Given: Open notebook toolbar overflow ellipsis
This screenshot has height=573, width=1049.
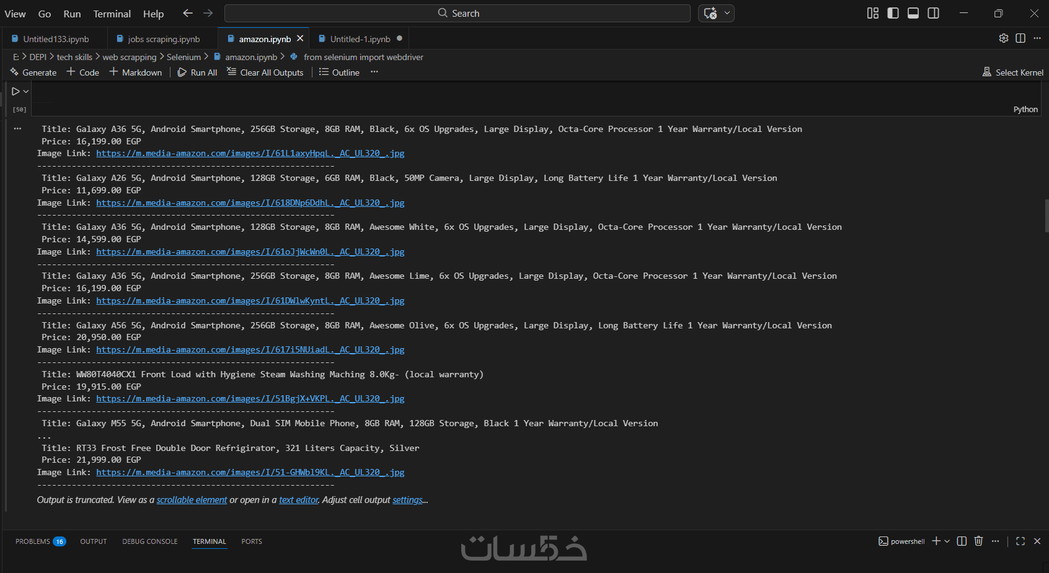Looking at the screenshot, I should coord(374,72).
